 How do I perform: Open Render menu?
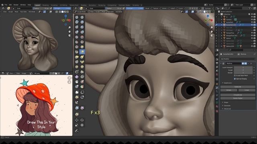[16, 5]
